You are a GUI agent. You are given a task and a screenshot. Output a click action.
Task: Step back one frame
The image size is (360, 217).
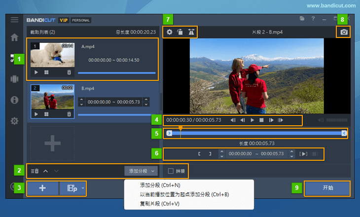243,120
